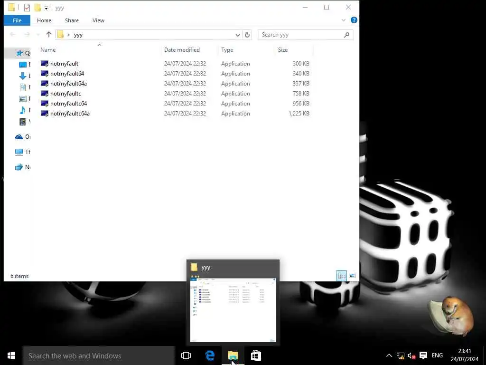Open Pictures icon in navigation pane
Screen dimensions: 486x365
23,99
